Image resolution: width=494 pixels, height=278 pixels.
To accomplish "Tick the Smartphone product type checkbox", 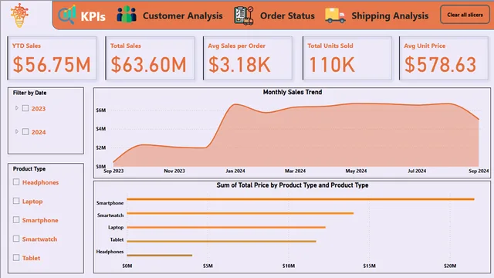I will pos(16,219).
